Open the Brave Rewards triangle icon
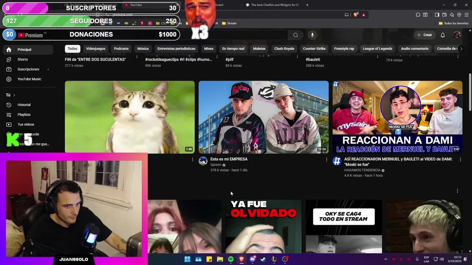The width and height of the screenshot is (472, 265). (x=364, y=15)
